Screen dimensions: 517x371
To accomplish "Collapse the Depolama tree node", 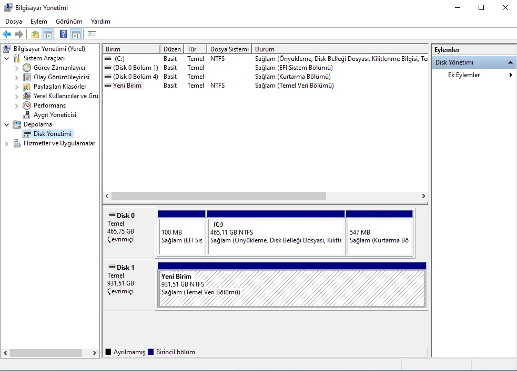I will (x=6, y=124).
